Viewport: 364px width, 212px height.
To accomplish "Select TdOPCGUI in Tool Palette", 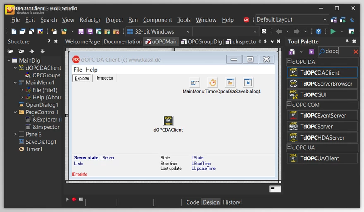I will click(x=322, y=95).
